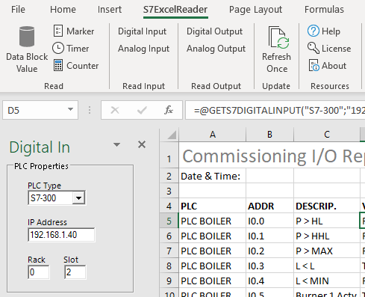This screenshot has width=365, height=297.
Task: Click the Analog Output button
Action: pos(216,49)
